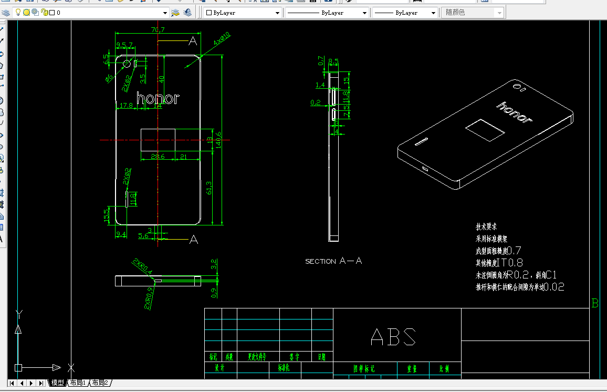Select the 技术要求 heading text

point(486,226)
